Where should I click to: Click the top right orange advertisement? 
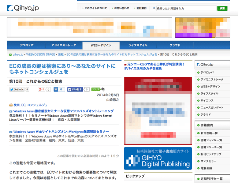(x=202, y=27)
